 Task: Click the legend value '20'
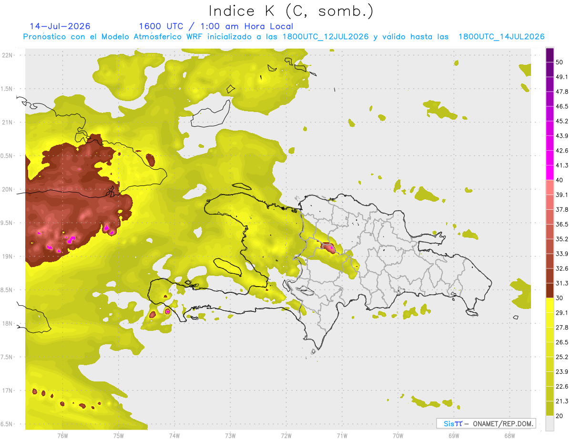(x=560, y=416)
